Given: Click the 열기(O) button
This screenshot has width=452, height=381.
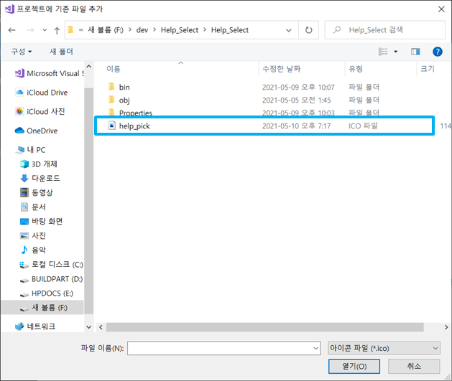Looking at the screenshot, I should click(x=354, y=367).
